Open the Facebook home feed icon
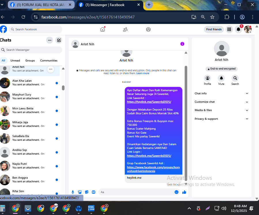Image resolution: width=259 pixels, height=215 pixels. tap(103, 29)
